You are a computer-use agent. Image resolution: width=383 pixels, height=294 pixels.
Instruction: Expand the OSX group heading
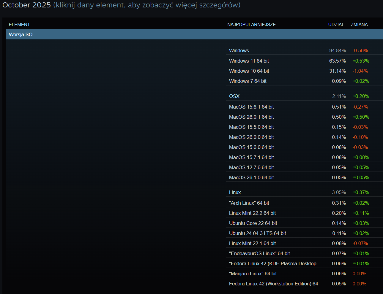(x=234, y=96)
